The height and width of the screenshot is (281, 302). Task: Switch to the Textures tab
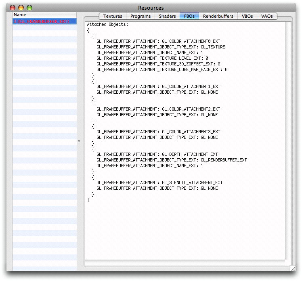click(113, 16)
